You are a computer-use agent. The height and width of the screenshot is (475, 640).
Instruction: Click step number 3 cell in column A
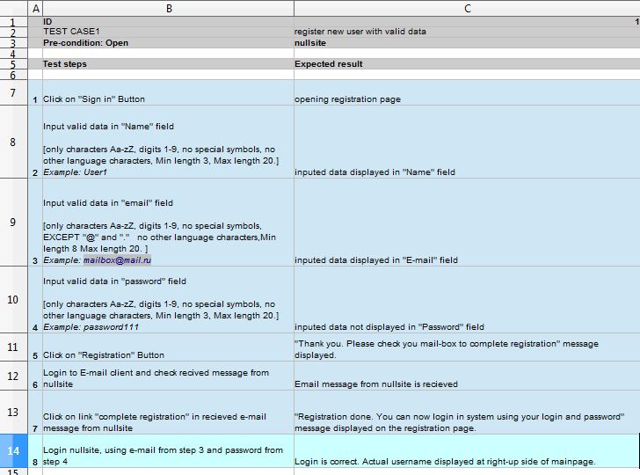35,223
